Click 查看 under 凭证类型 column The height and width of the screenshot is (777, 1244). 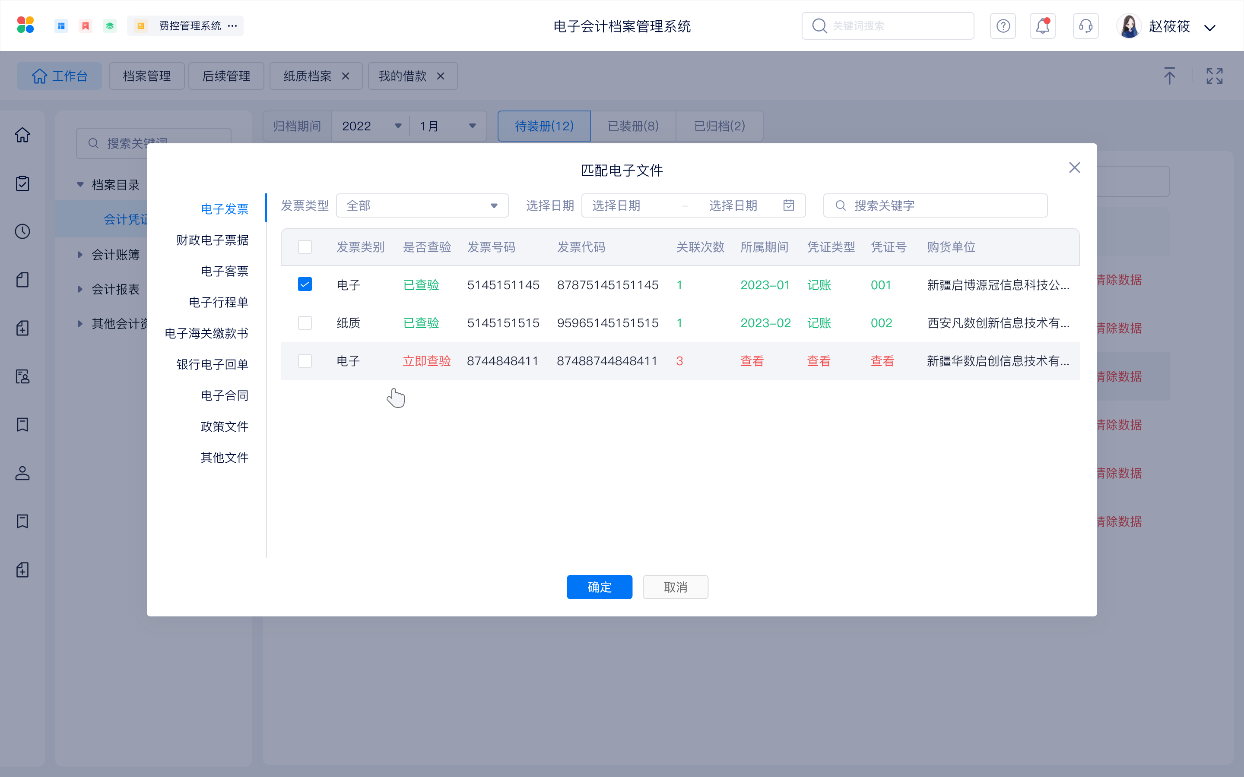pyautogui.click(x=819, y=361)
